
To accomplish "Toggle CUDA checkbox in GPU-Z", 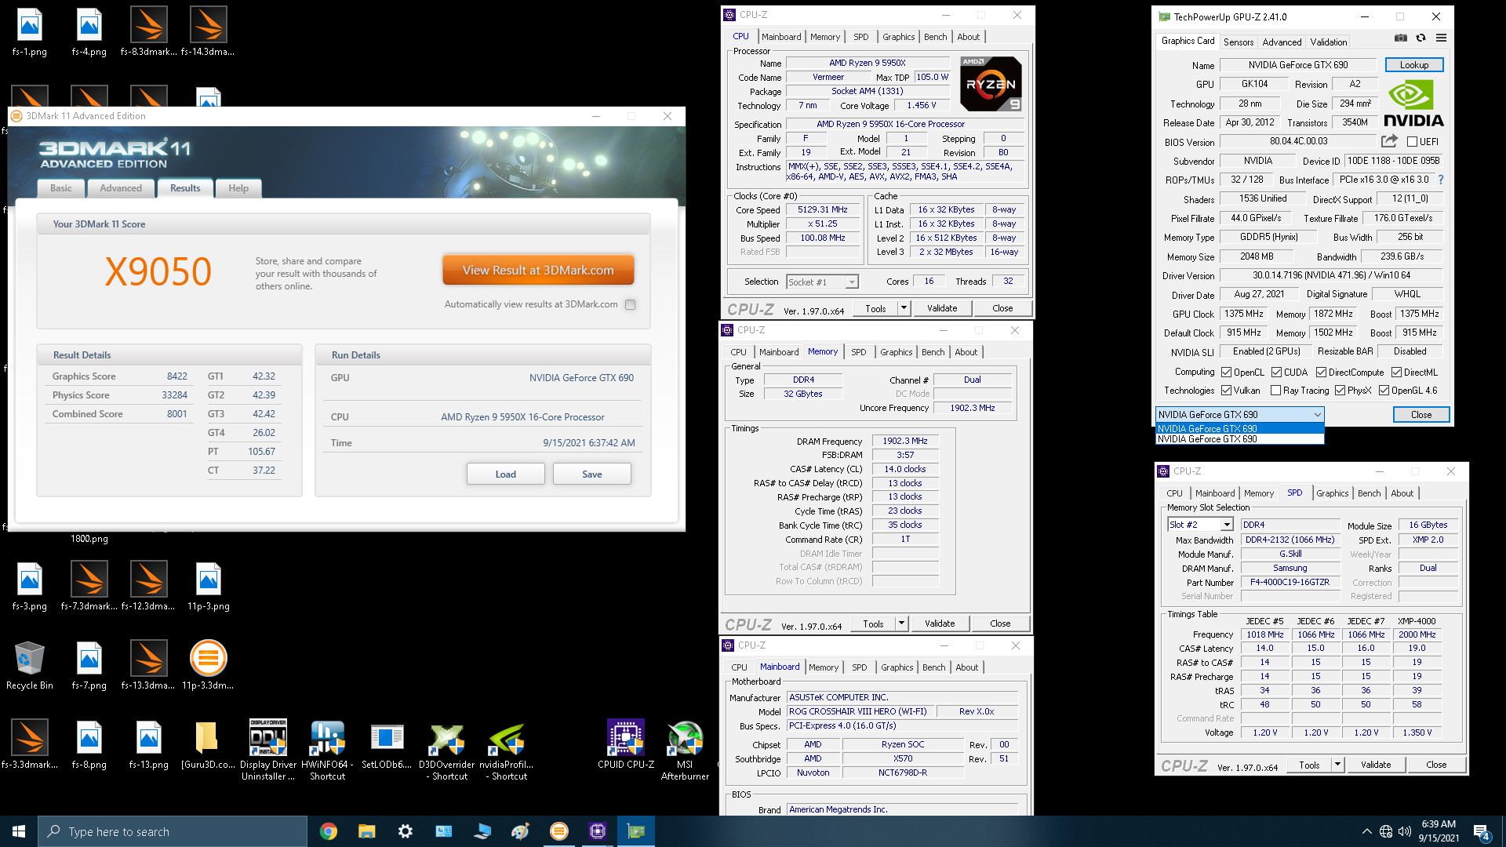I will click(1276, 373).
